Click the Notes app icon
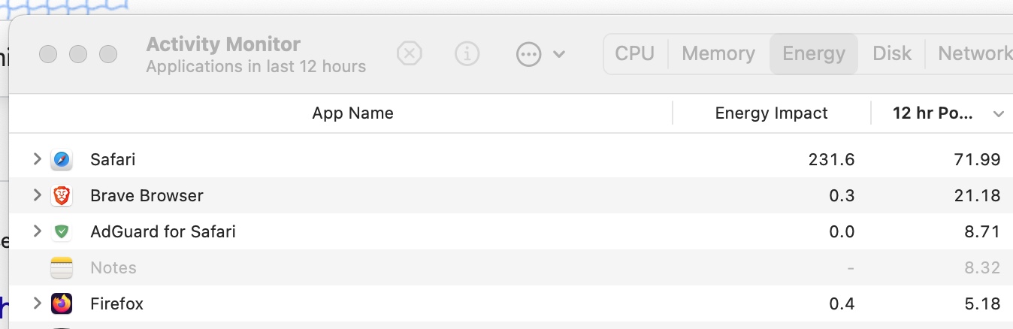Viewport: 1013px width, 329px height. coord(62,267)
